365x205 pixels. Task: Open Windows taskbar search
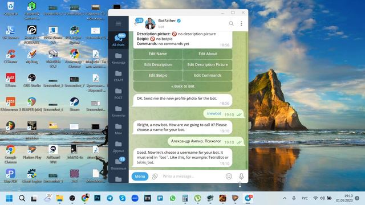pyautogui.click(x=22, y=198)
